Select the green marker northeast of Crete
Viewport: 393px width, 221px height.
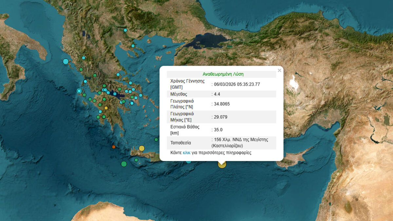pos(156,139)
